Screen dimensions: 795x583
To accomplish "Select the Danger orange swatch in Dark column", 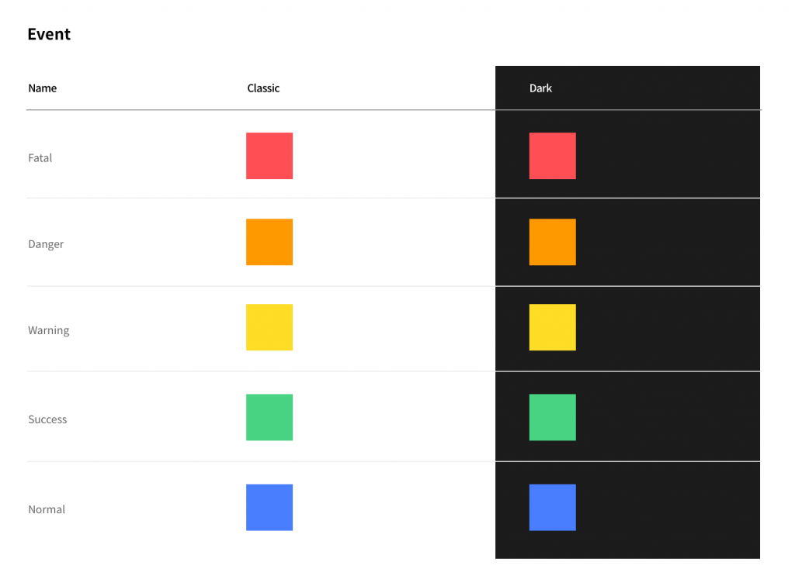I will tap(552, 242).
